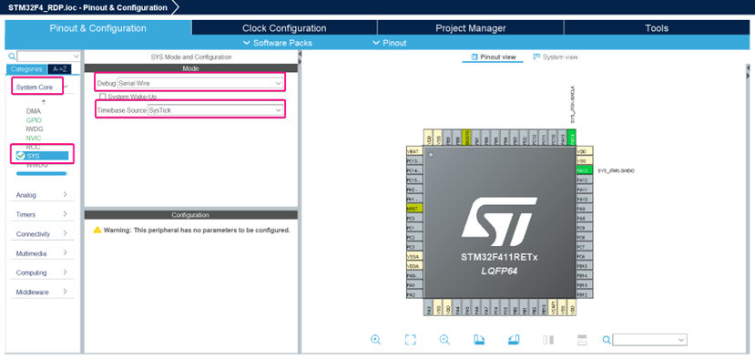
Task: Click the horizontal scrollbar under peripheral list
Action: click(41, 173)
